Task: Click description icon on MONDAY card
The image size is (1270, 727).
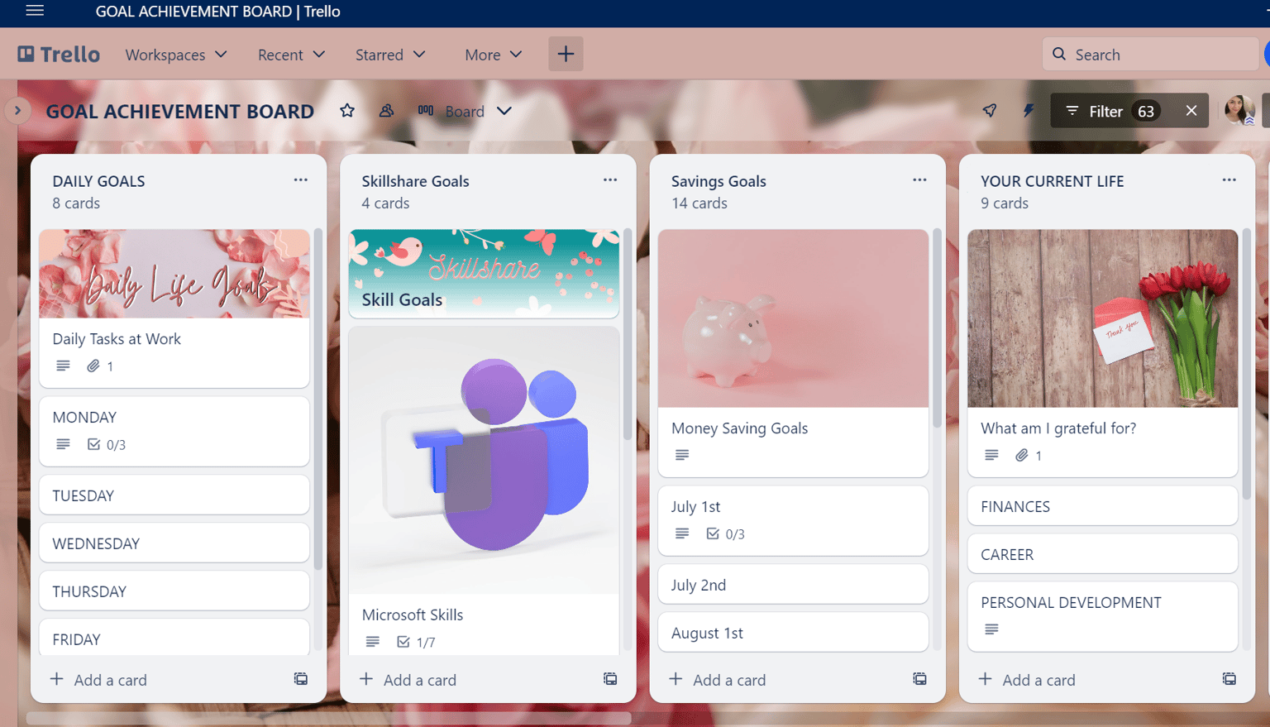Action: click(63, 444)
